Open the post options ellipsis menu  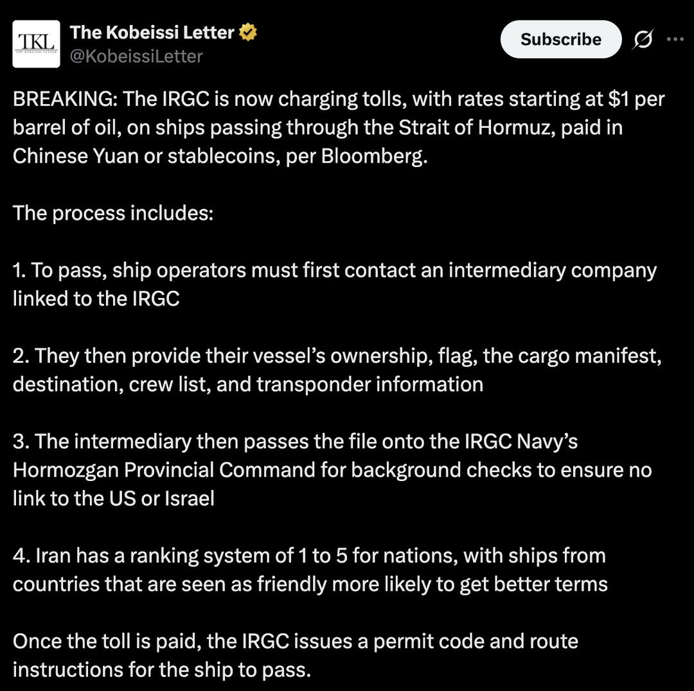675,39
